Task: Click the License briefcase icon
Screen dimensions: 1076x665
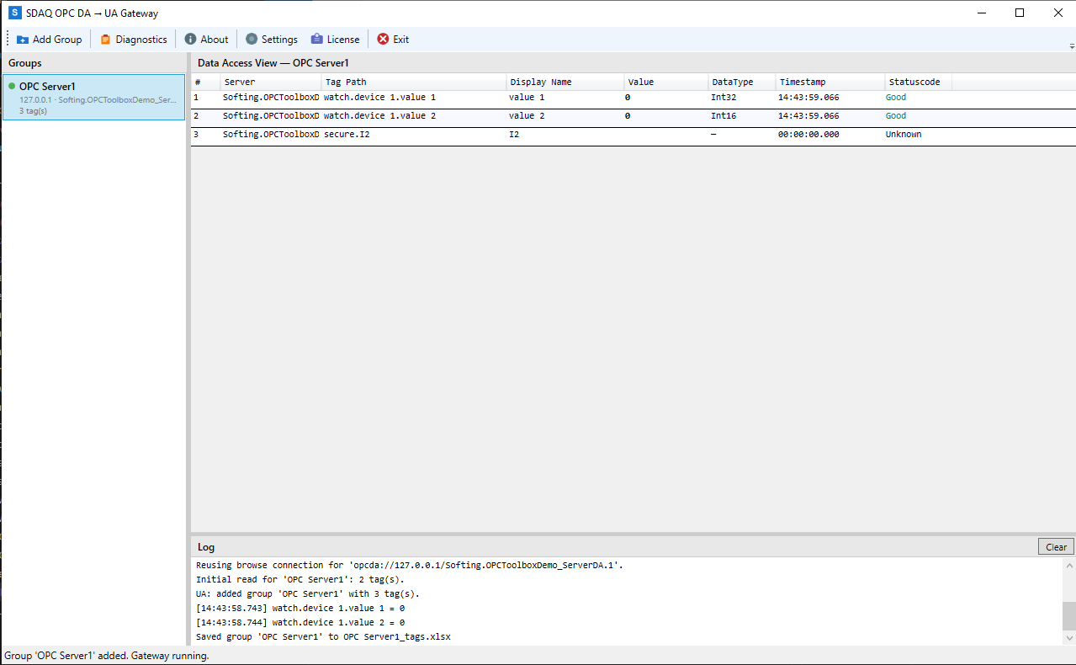Action: coord(317,40)
